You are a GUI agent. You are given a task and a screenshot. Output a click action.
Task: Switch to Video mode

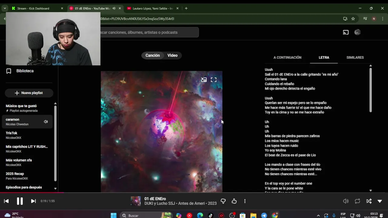coord(172,55)
